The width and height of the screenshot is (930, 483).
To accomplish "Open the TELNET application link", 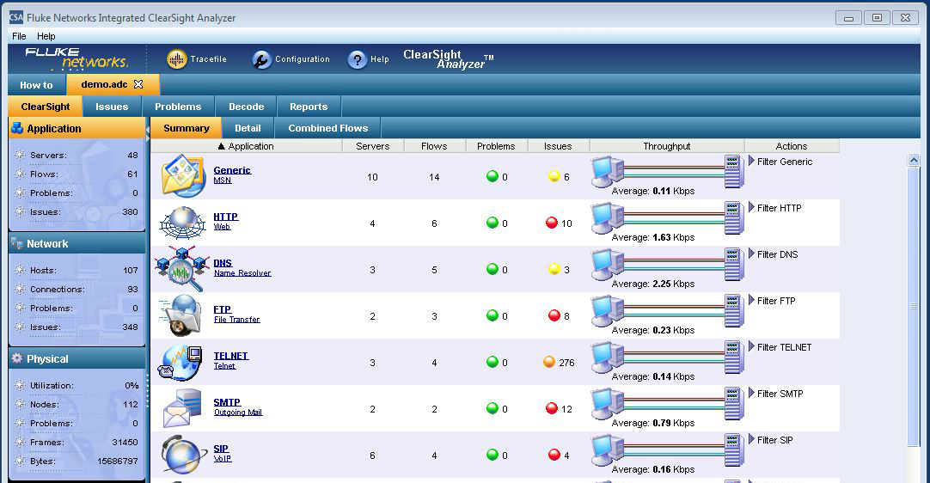I will coord(230,356).
